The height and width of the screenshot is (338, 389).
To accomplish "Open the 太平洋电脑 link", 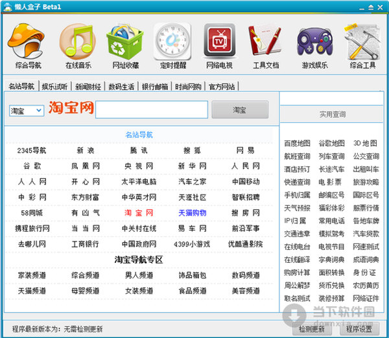I will [139, 182].
